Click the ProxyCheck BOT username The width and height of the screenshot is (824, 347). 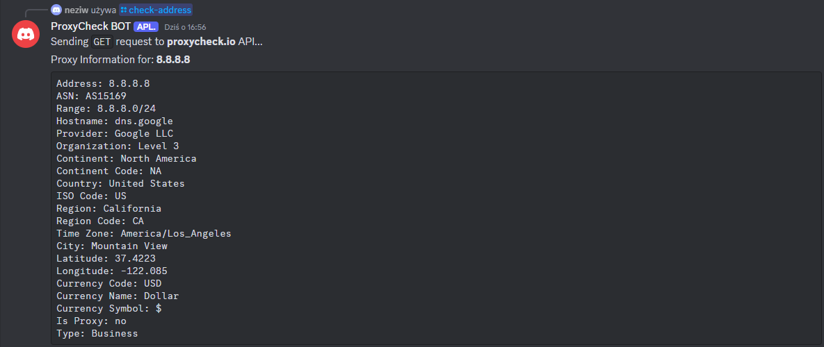tap(91, 26)
